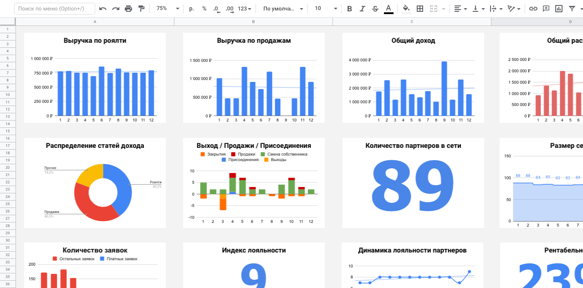The width and height of the screenshot is (583, 288).
Task: Click the Распределение статей дохода title
Action: 95,146
